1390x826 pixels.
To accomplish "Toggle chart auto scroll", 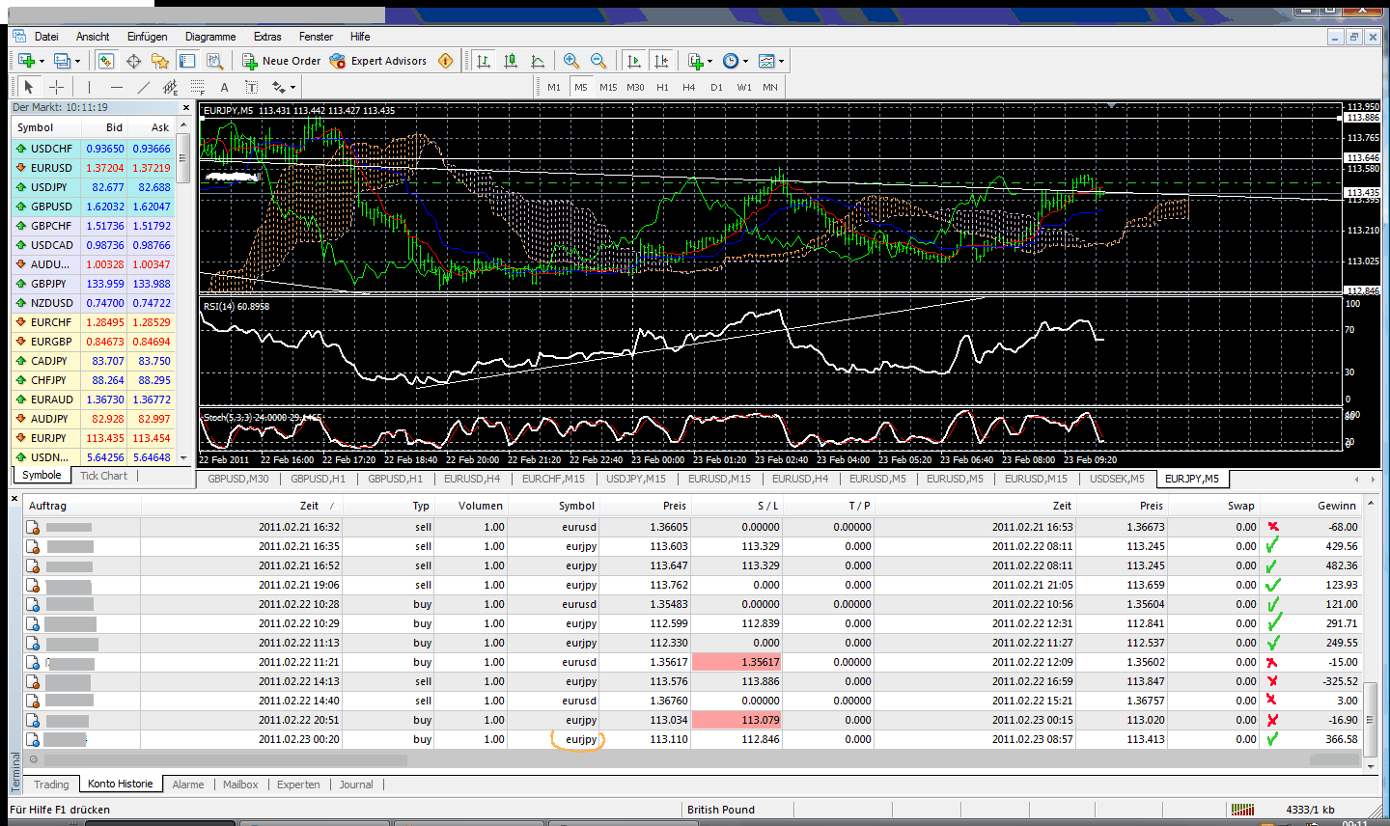I will pos(633,60).
